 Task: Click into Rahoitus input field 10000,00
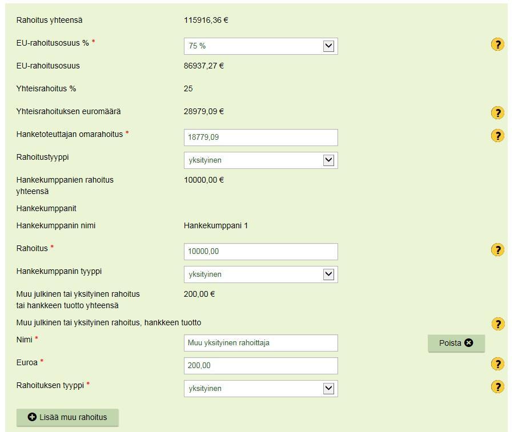click(260, 252)
